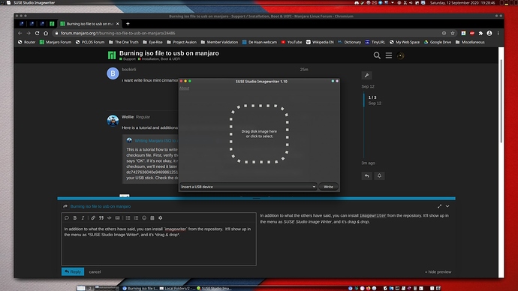This screenshot has height=291, width=518.
Task: Open the editor options gear menu
Action: [x=160, y=217]
